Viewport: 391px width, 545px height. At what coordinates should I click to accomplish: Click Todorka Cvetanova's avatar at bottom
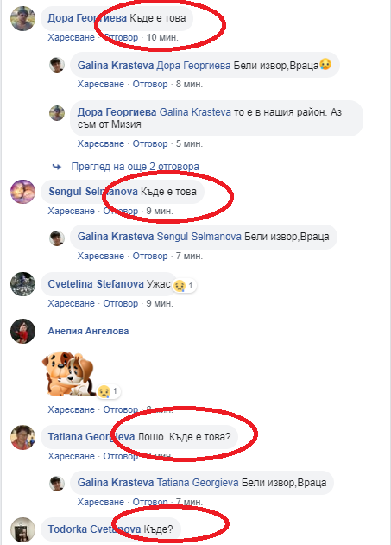pyautogui.click(x=23, y=529)
